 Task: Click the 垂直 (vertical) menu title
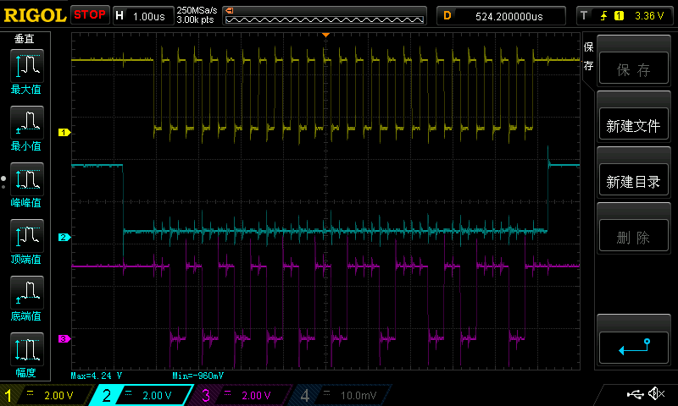tap(25, 39)
